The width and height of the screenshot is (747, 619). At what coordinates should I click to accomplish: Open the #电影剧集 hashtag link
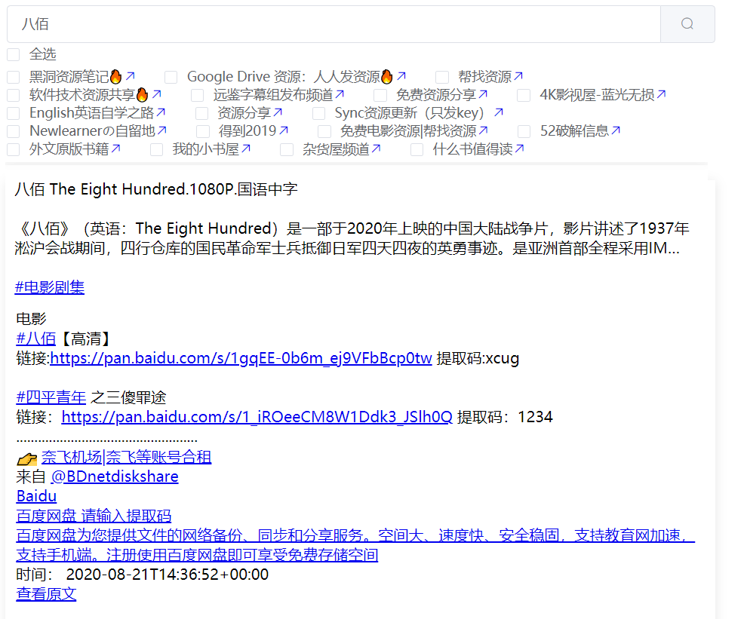coord(50,287)
